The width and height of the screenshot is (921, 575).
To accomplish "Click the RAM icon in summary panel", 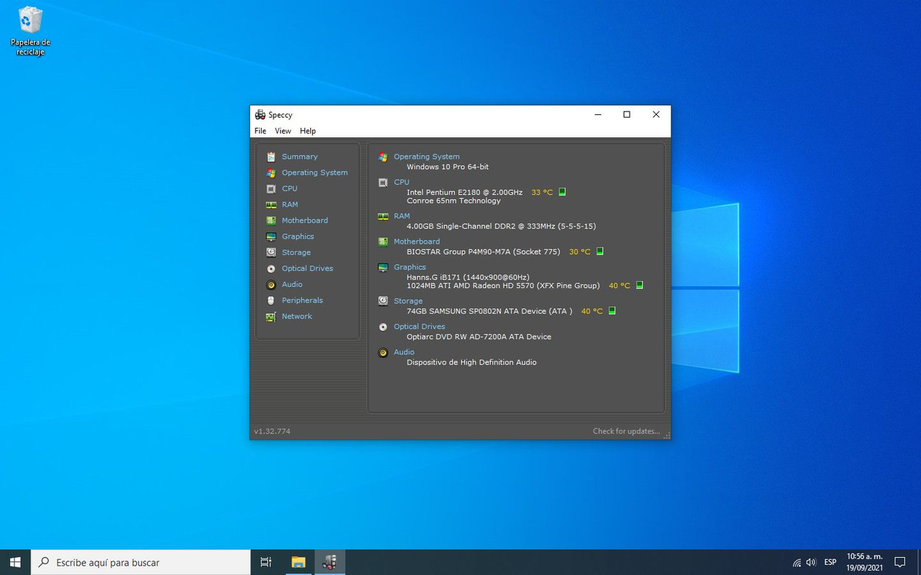I will tap(383, 216).
